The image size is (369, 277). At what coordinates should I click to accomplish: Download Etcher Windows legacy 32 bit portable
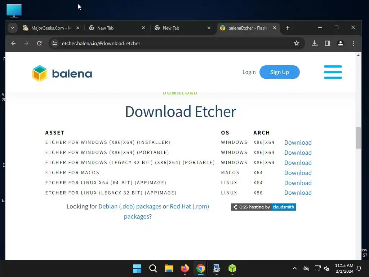[298, 163]
